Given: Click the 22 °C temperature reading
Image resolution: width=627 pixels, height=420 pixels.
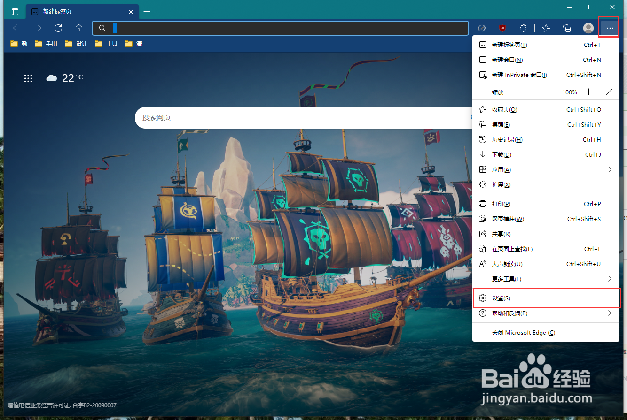Looking at the screenshot, I should pyautogui.click(x=72, y=78).
